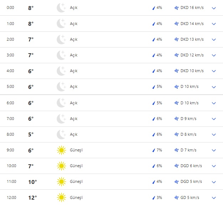Expand the 0:00 hourly forecast details
Image resolution: width=223 pixels, height=205 pixels.
pyautogui.click(x=214, y=8)
